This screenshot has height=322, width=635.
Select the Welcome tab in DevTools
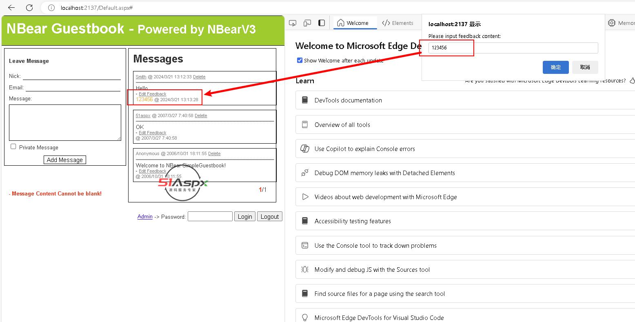[x=353, y=23]
